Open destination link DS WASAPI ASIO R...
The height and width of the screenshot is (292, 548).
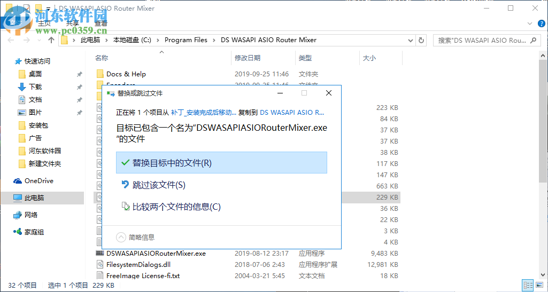click(x=292, y=112)
